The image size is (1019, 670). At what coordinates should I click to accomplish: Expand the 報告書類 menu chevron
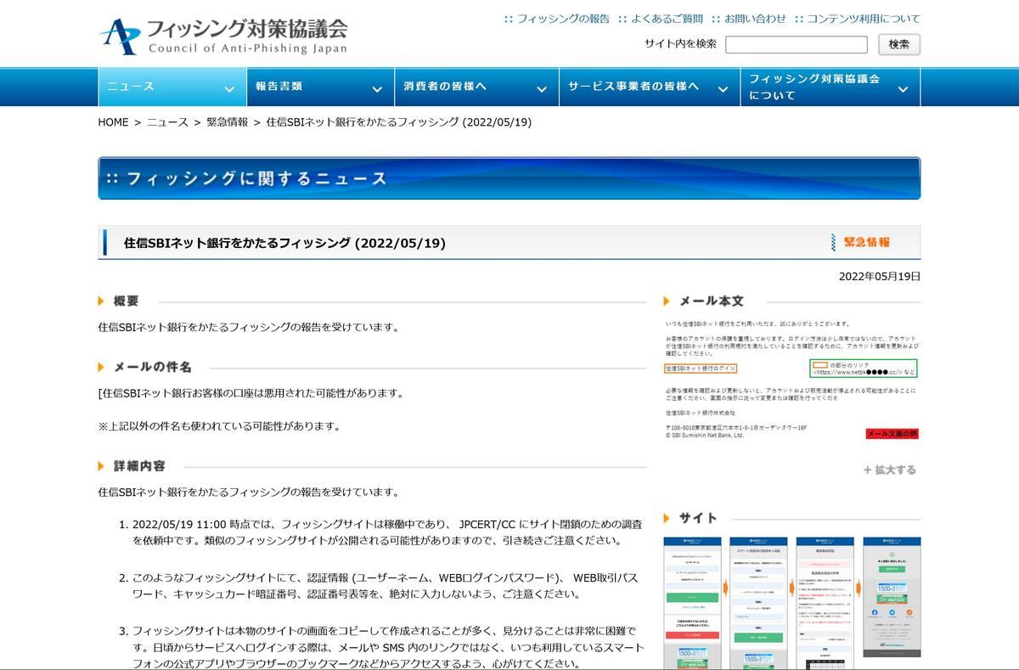[377, 88]
